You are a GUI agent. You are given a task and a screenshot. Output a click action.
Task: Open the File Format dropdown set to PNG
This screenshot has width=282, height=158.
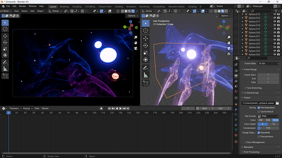coord(269,116)
